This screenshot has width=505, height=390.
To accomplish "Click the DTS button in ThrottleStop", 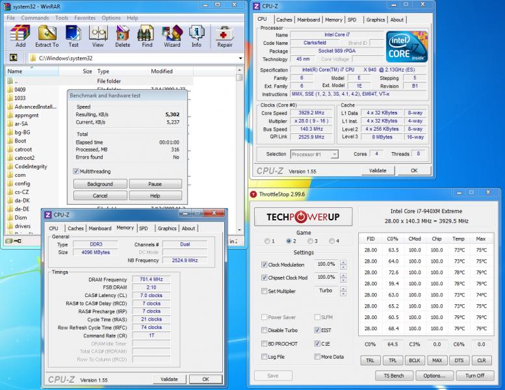I will 459,360.
